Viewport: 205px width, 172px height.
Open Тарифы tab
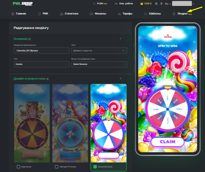[125, 13]
